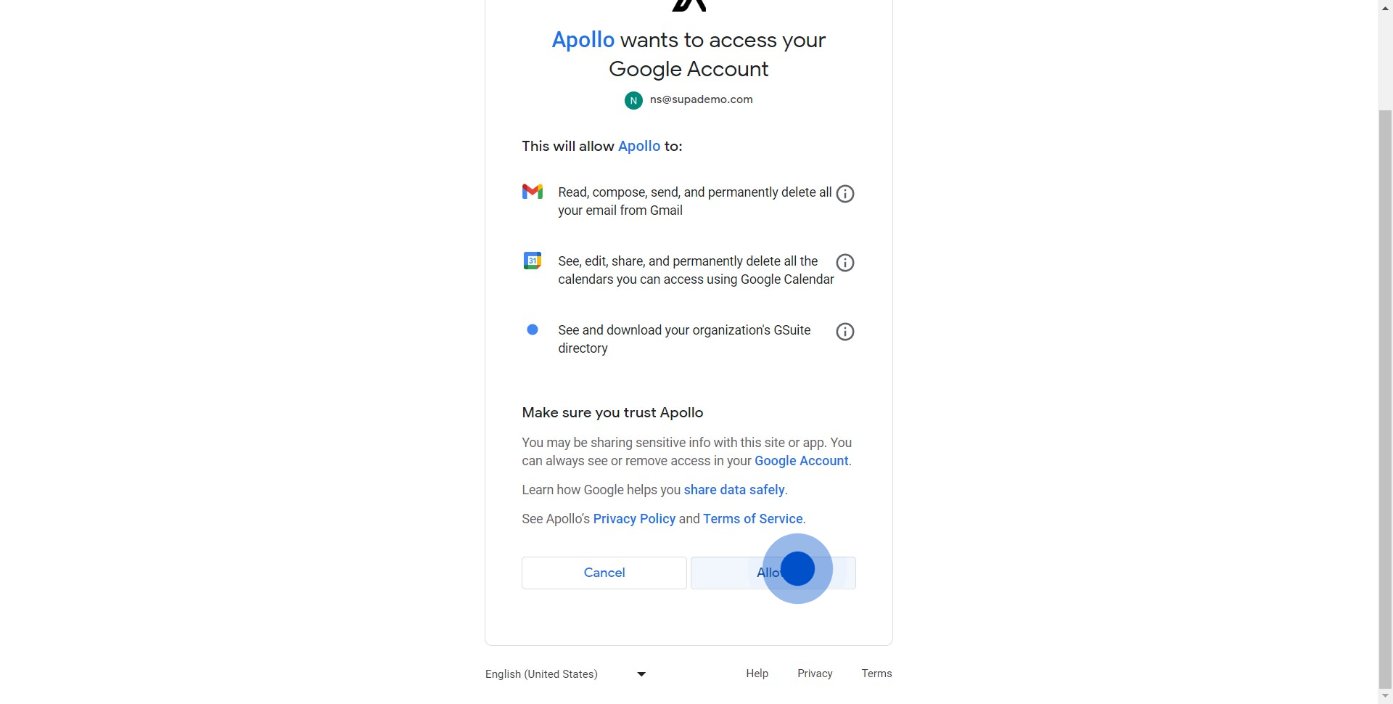Open Apollo's Privacy Policy link

pyautogui.click(x=634, y=519)
